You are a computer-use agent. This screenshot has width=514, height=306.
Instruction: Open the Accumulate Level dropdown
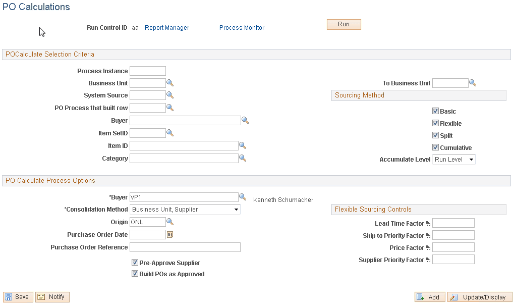tap(453, 159)
